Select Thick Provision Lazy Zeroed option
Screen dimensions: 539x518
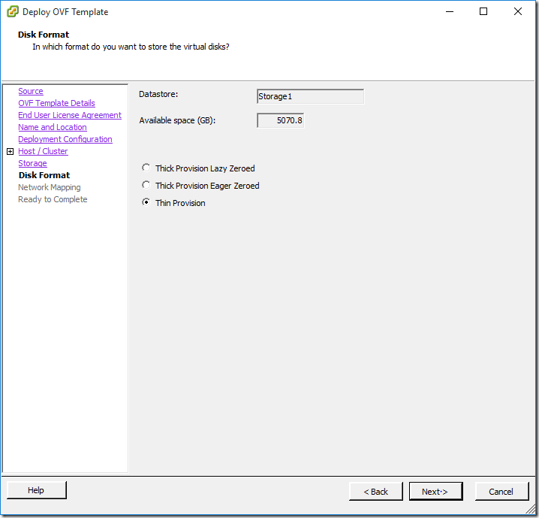click(146, 168)
